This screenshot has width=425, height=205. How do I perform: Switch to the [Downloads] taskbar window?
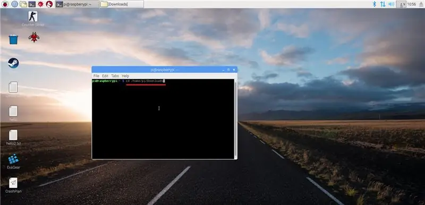tap(122, 4)
